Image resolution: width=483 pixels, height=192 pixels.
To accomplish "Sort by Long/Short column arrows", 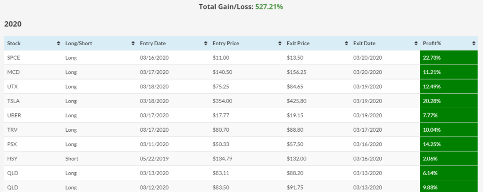I will click(133, 44).
